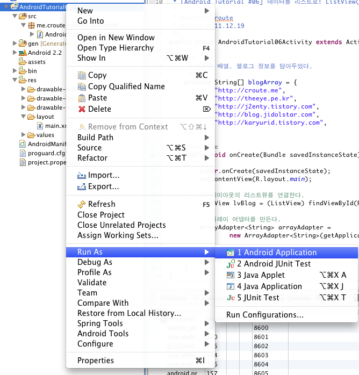The width and height of the screenshot is (359, 375).
Task: Click the Android Application launch icon
Action: coord(231,253)
